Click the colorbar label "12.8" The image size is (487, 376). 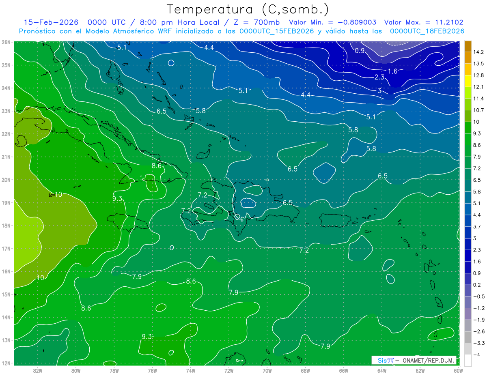478,75
